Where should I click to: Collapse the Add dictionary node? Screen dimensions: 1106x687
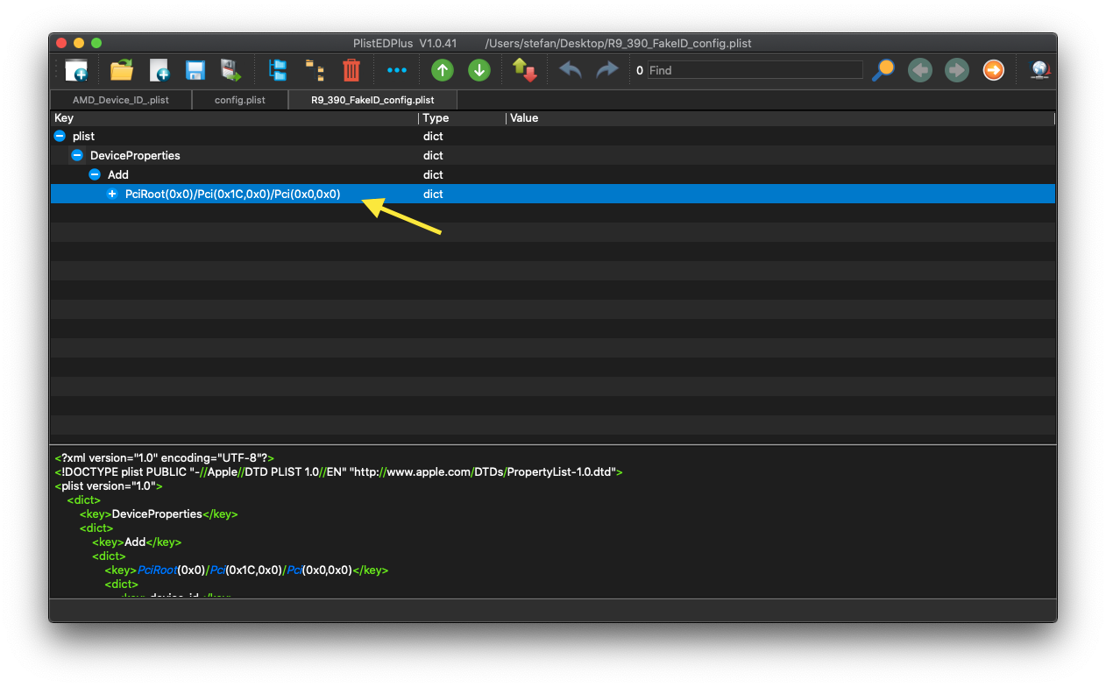click(x=95, y=174)
